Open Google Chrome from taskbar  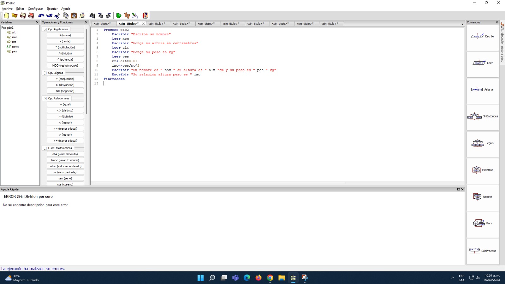coord(270,278)
